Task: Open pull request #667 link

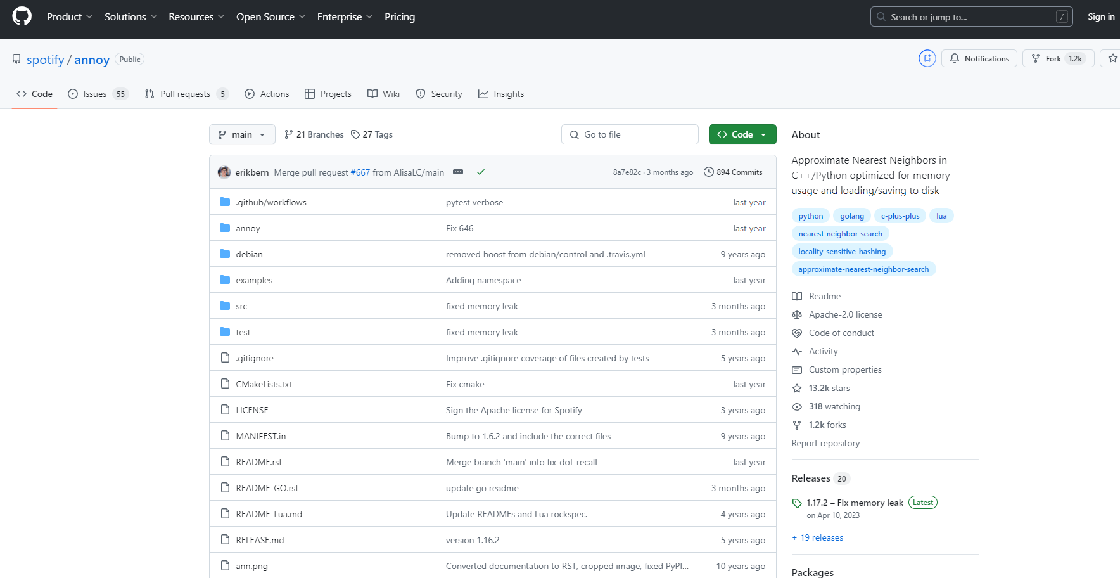Action: [360, 172]
